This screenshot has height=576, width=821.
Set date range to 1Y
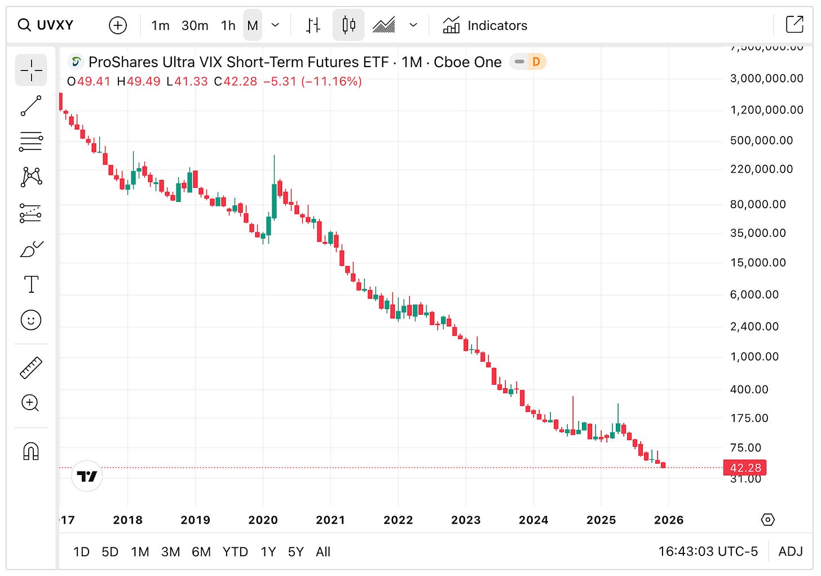point(268,552)
